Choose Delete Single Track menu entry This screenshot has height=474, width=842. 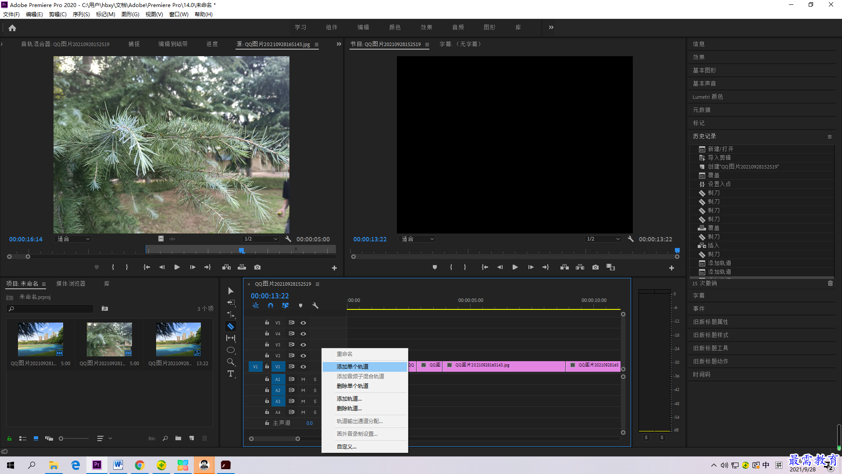[365, 386]
